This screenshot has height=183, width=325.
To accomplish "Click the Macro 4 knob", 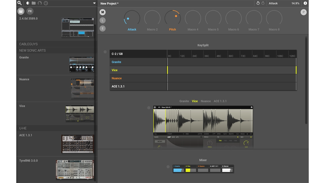I will [193, 18].
